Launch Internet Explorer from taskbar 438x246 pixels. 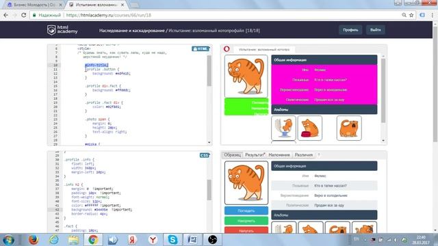tap(54, 240)
